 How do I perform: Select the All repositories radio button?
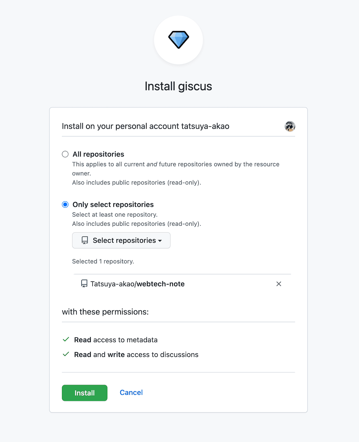[65, 154]
